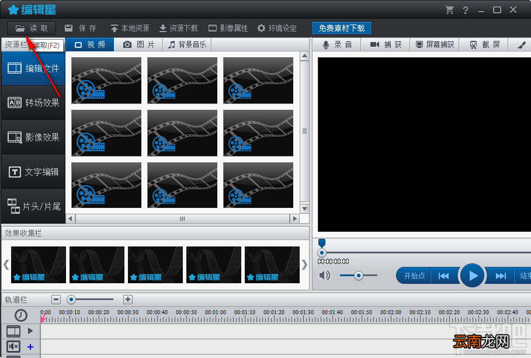Open 资源下载 resource download
The width and height of the screenshot is (531, 358).
[x=179, y=28]
